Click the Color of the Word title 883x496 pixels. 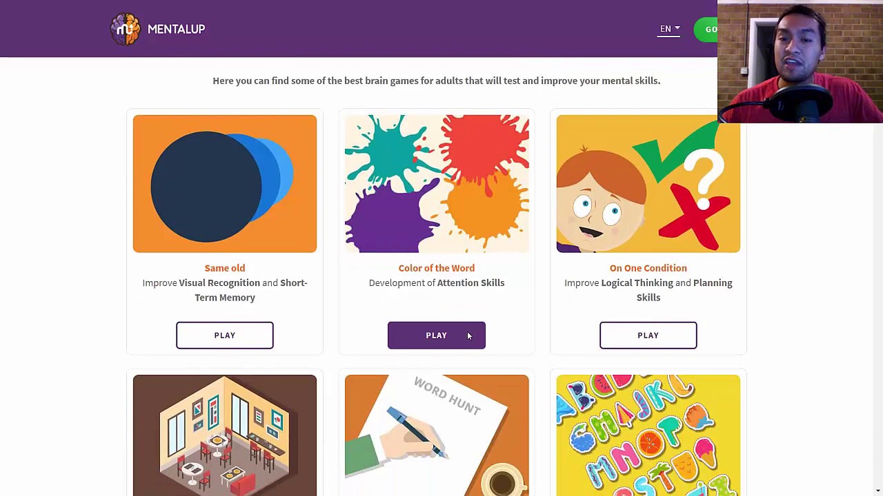(437, 268)
